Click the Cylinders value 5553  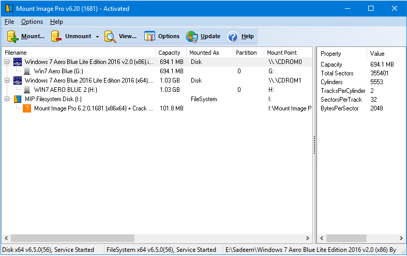tap(376, 82)
